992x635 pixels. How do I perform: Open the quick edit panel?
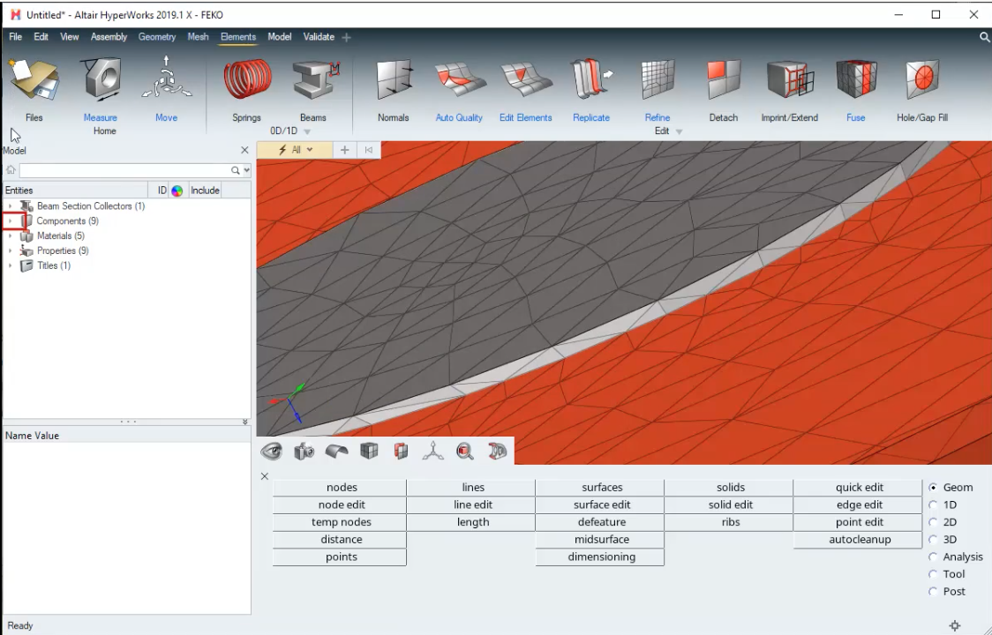[859, 487]
